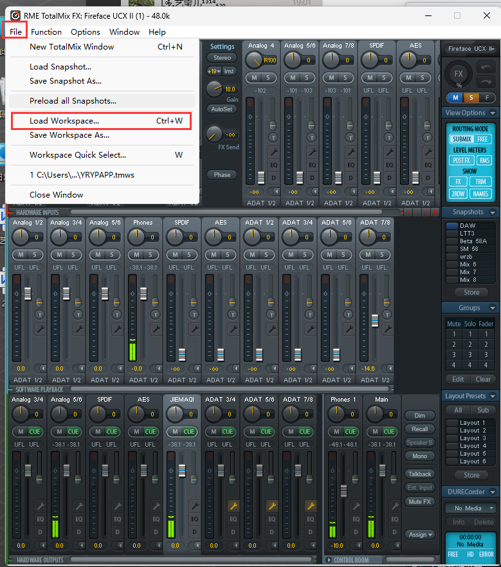Click the pan knob on Phones playback channel

[x=136, y=236]
